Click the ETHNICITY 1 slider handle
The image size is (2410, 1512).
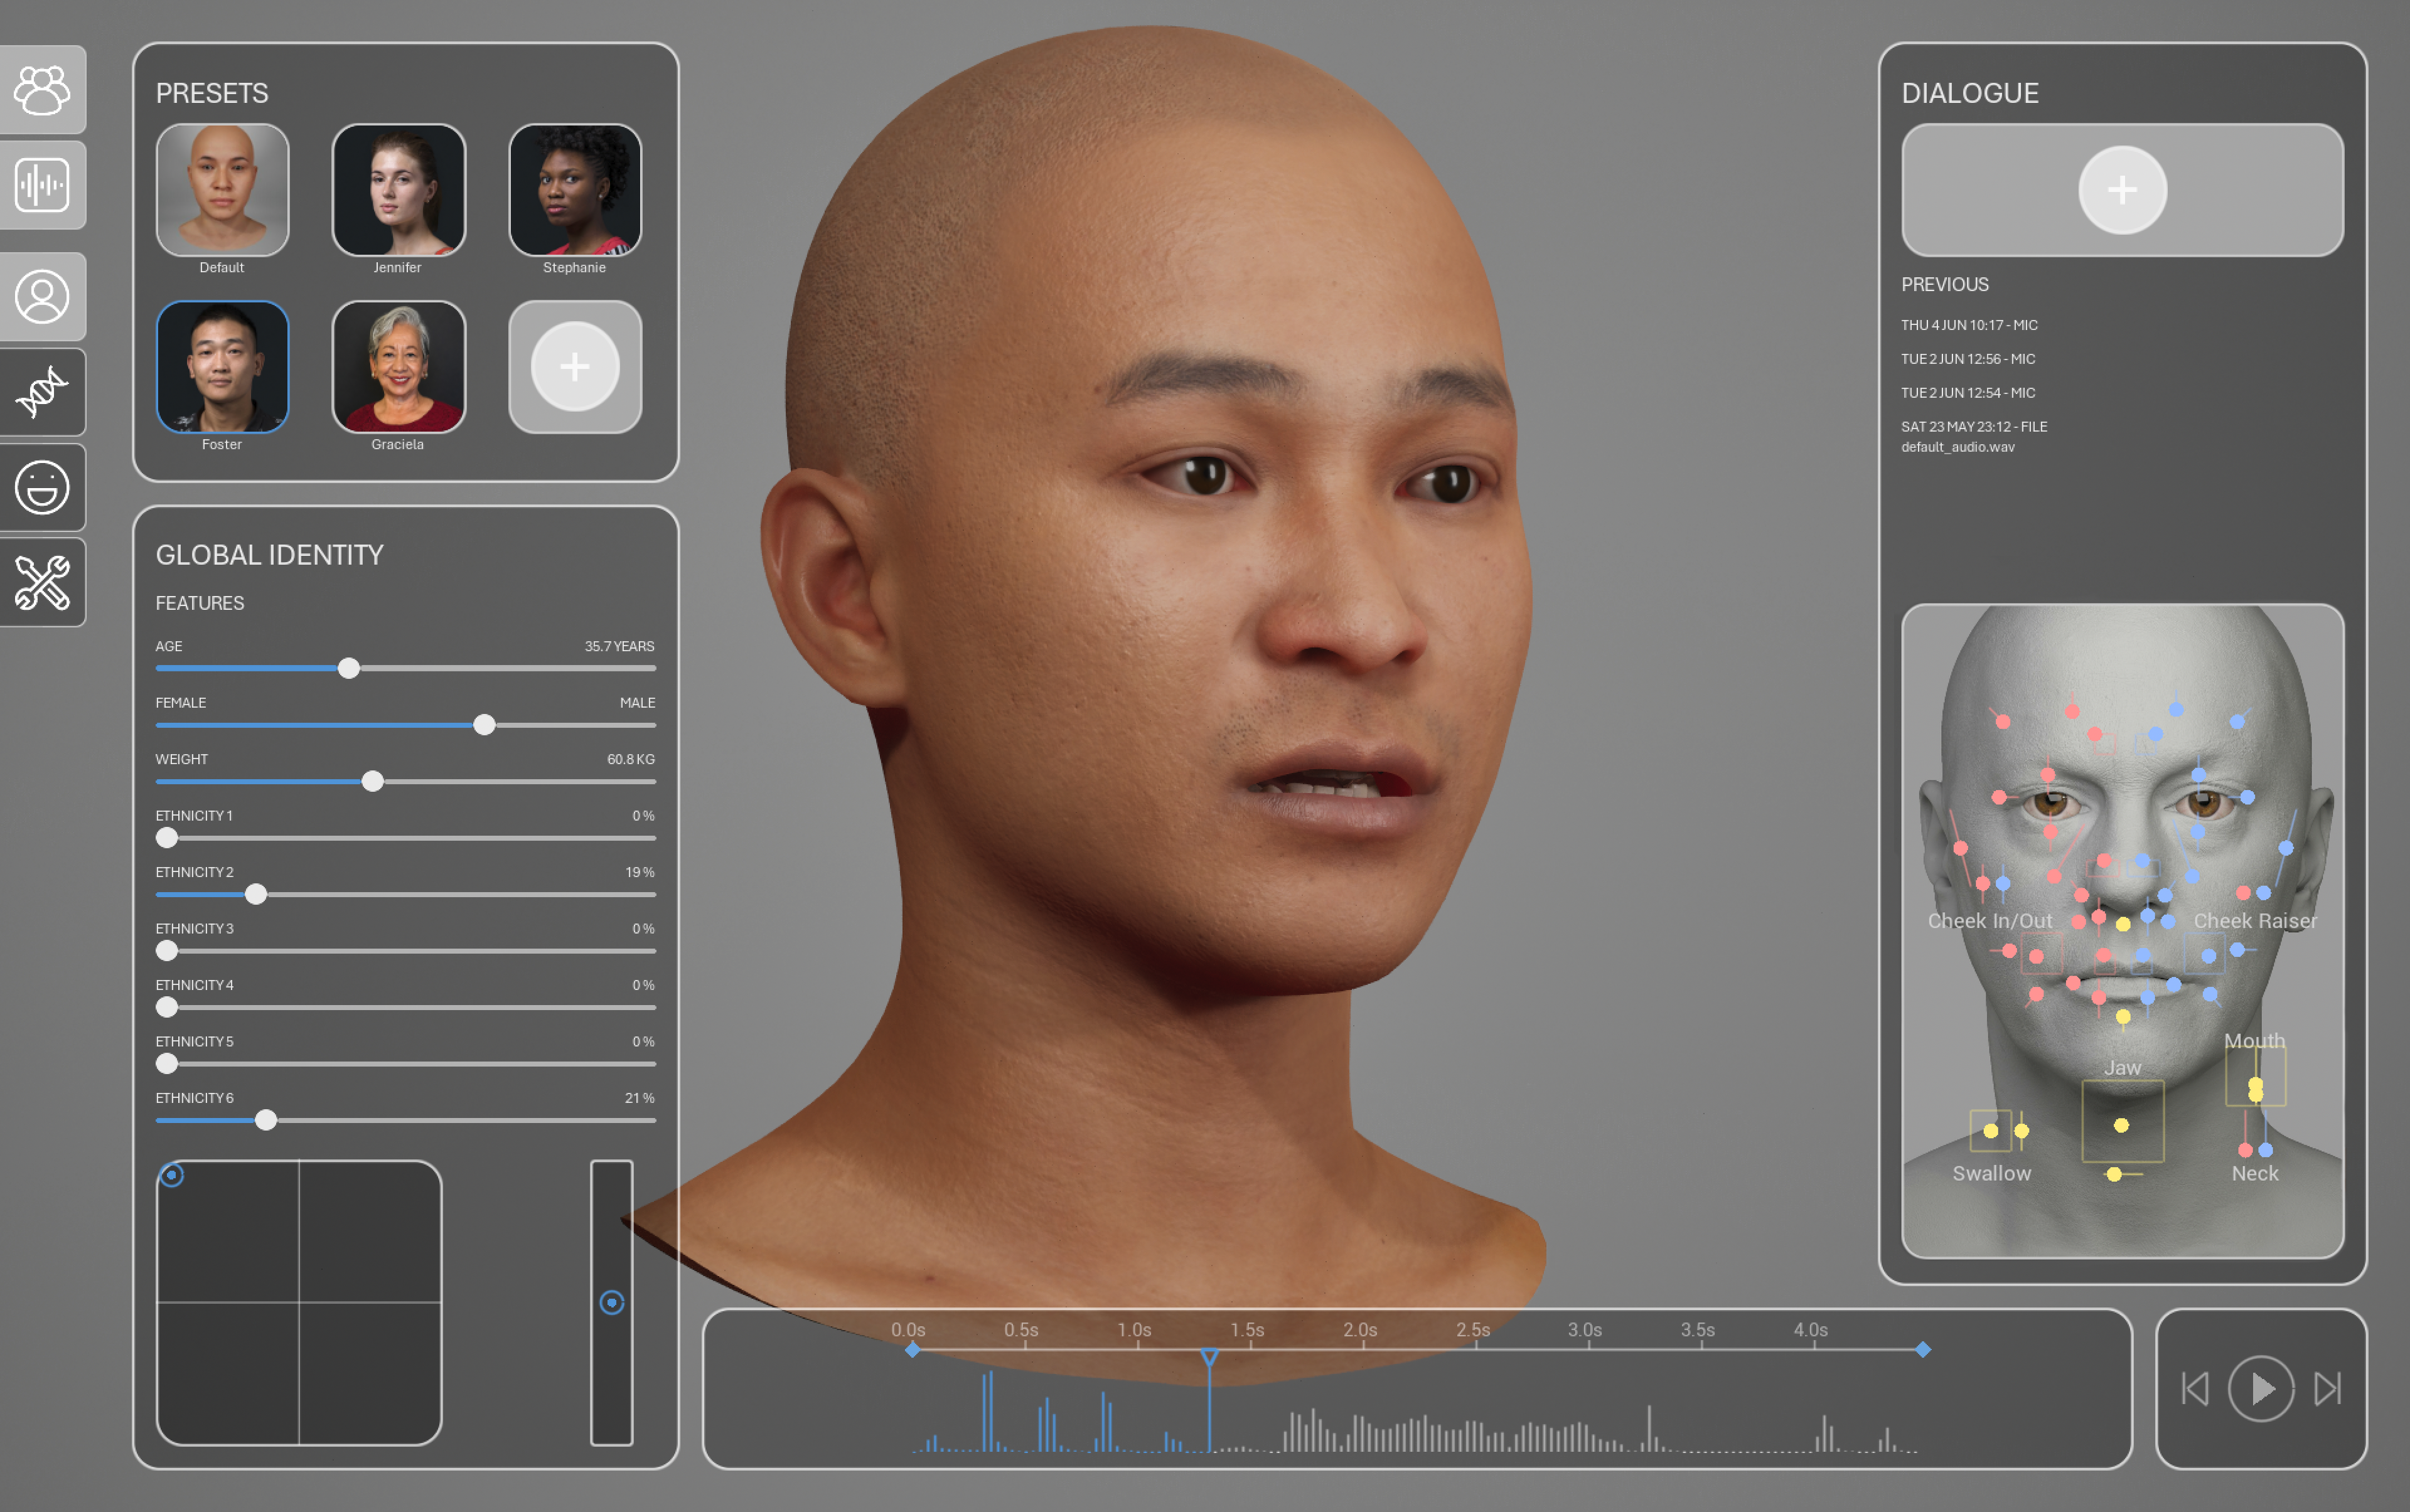click(167, 838)
